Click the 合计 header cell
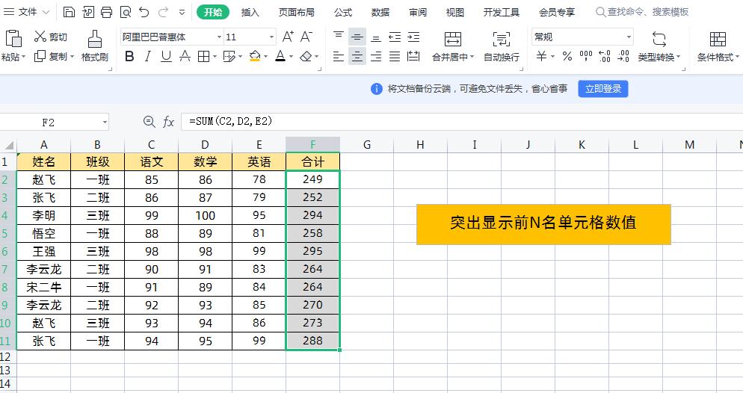The height and width of the screenshot is (393, 743). coord(312,162)
